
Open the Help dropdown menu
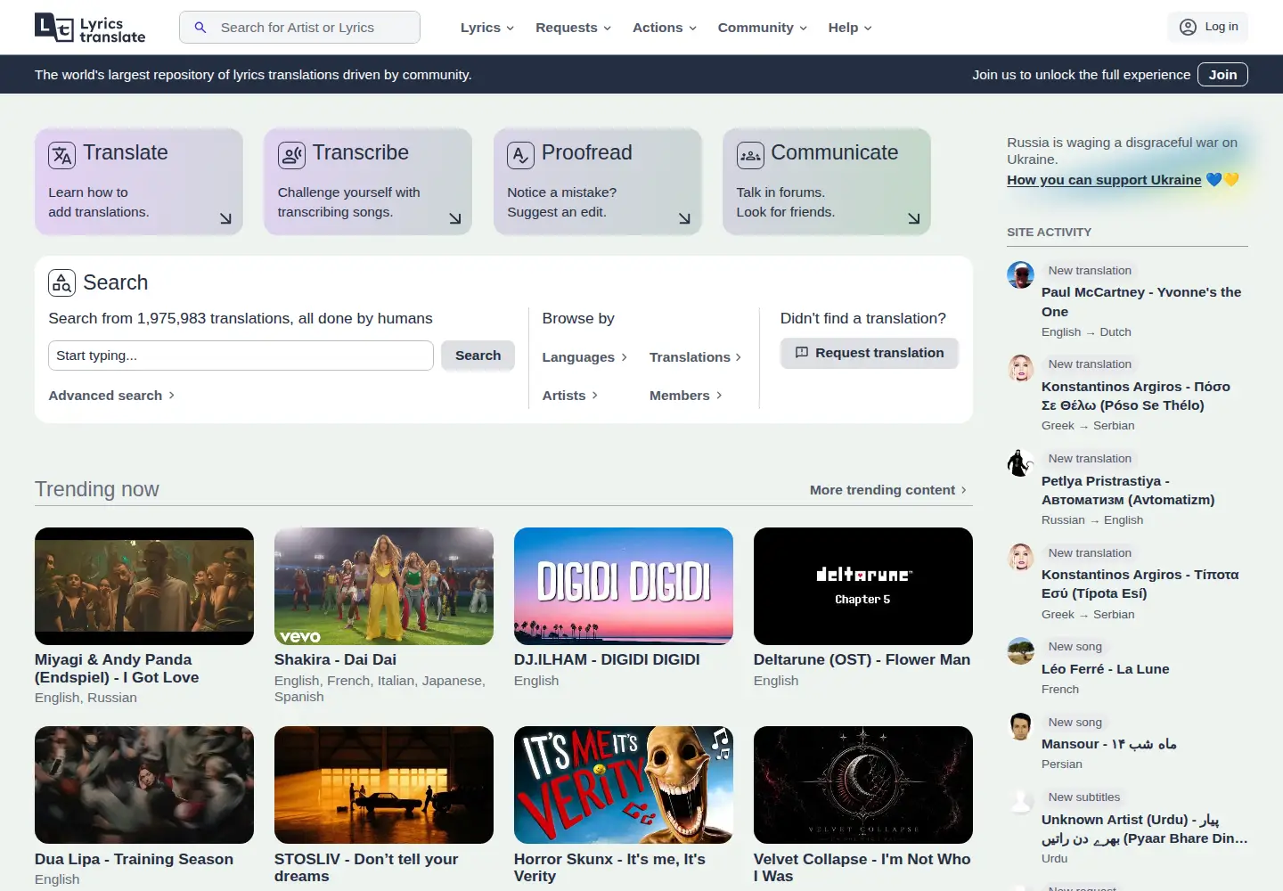point(850,28)
